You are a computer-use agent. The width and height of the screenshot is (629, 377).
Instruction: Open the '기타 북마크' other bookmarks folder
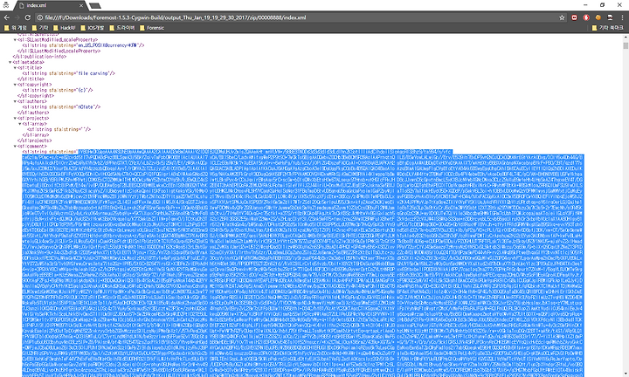point(607,28)
